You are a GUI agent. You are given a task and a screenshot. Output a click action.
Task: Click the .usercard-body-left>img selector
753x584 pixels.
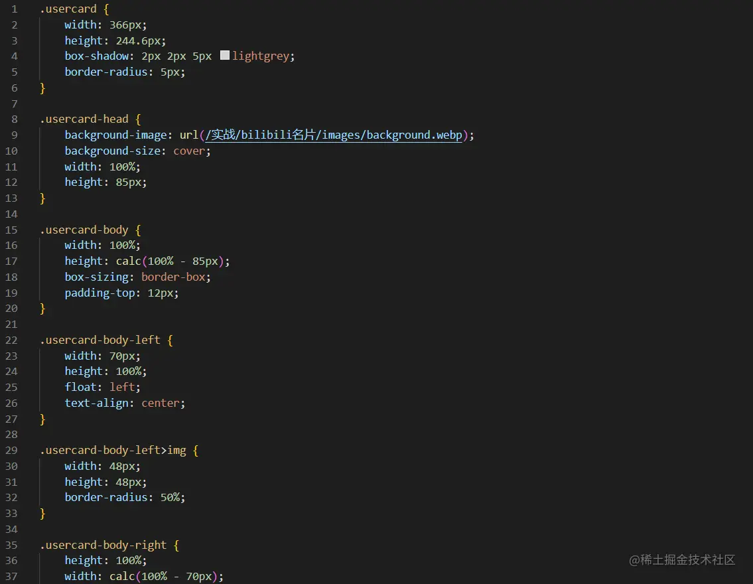(113, 451)
